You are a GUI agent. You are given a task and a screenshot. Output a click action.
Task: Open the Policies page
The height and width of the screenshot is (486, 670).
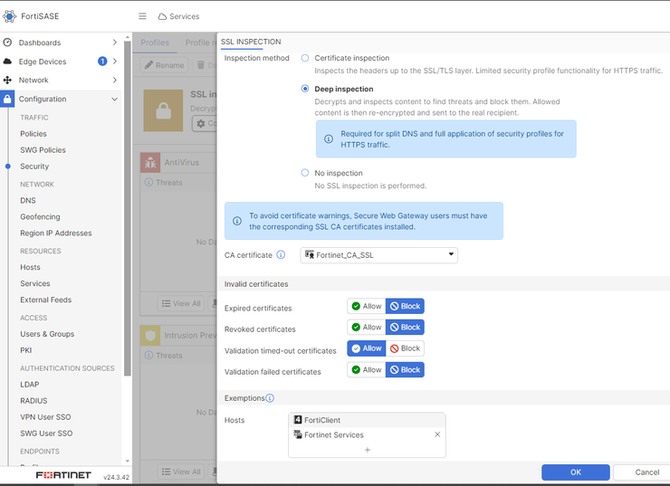[33, 134]
